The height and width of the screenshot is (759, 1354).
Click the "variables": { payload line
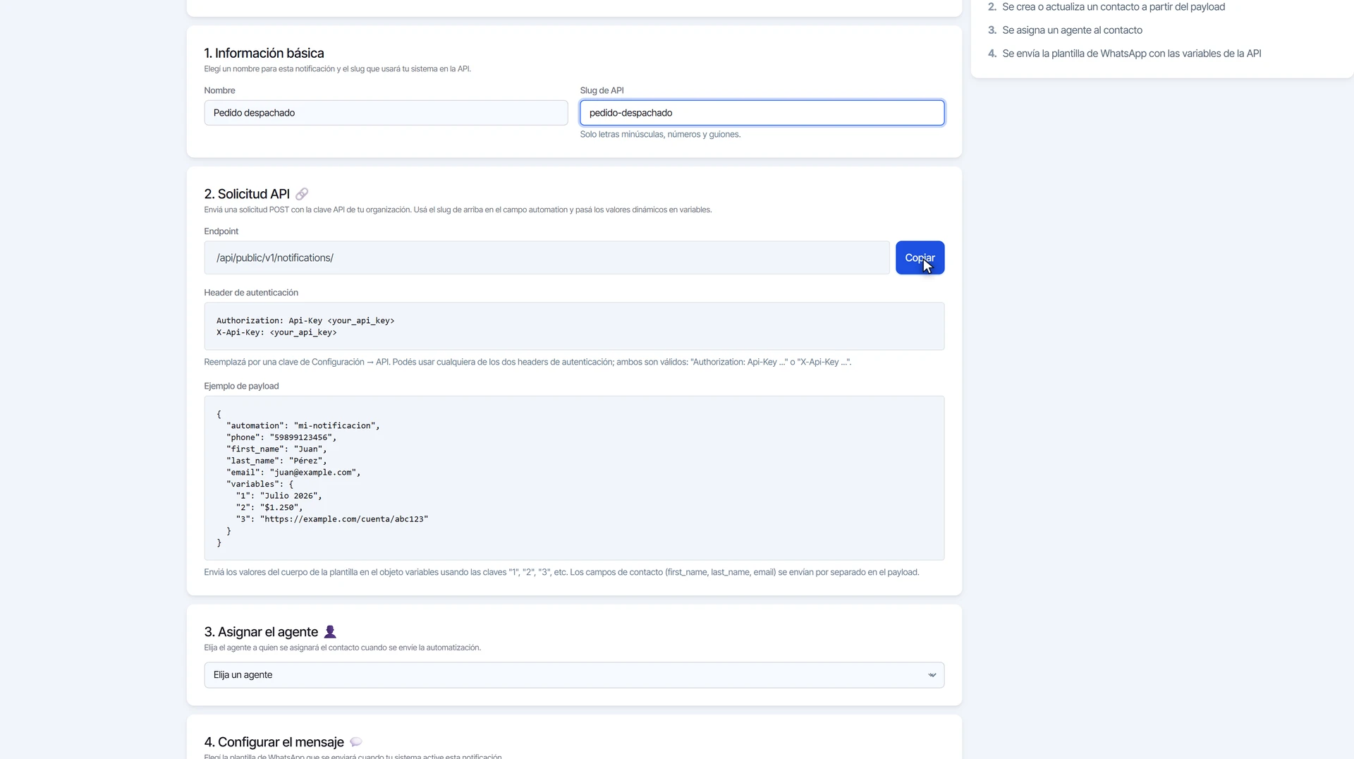(260, 484)
